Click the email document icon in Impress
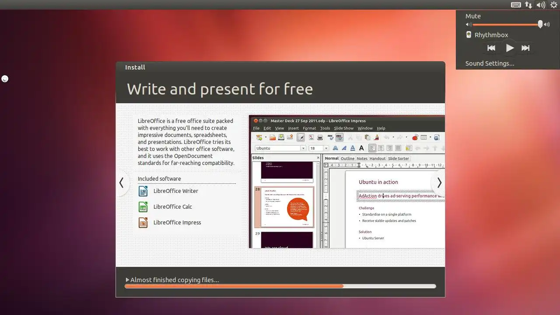 (290, 137)
